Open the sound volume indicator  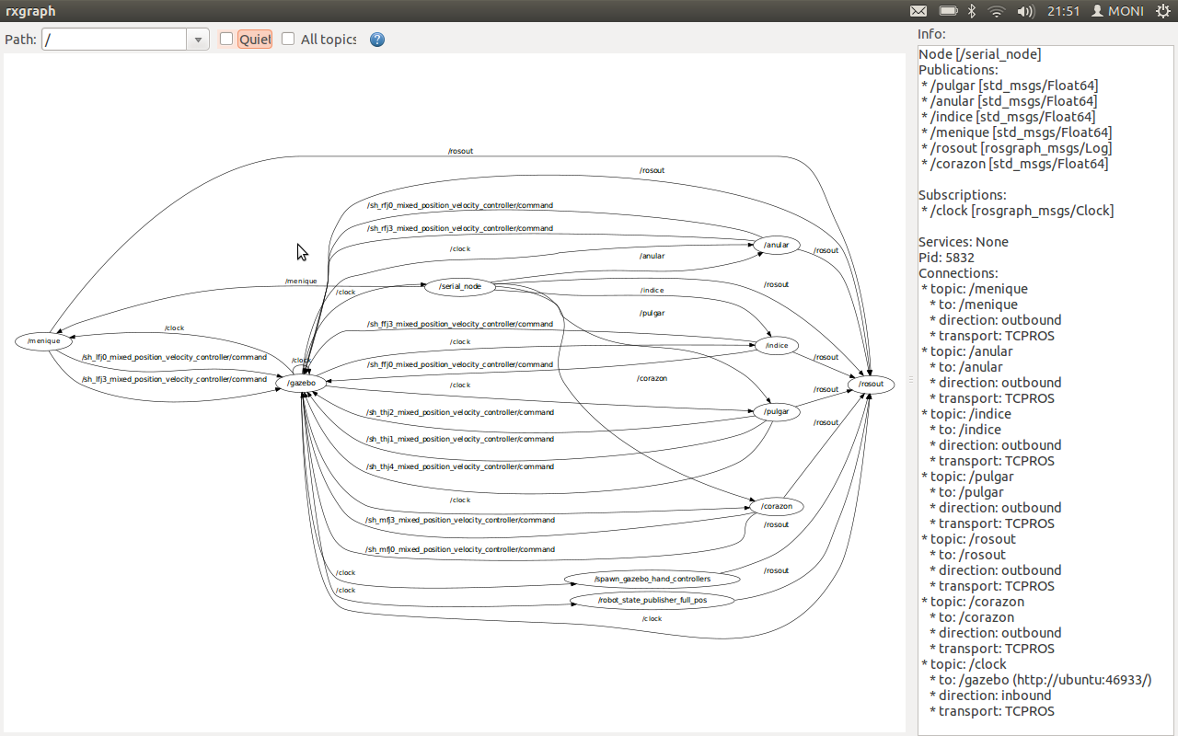coord(1026,11)
